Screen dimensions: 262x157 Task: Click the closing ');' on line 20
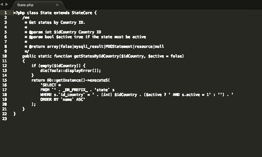pos(34,104)
